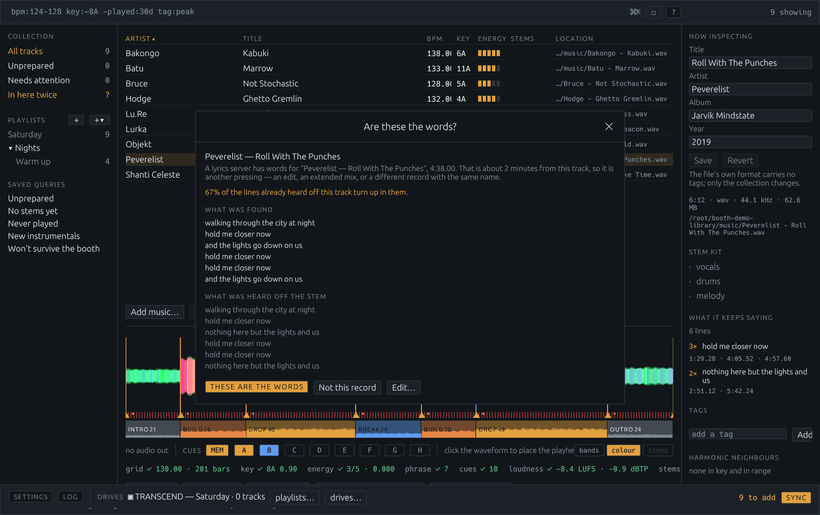Click the BREAK 24 phrase segment
This screenshot has width=820, height=515.
pyautogui.click(x=388, y=429)
